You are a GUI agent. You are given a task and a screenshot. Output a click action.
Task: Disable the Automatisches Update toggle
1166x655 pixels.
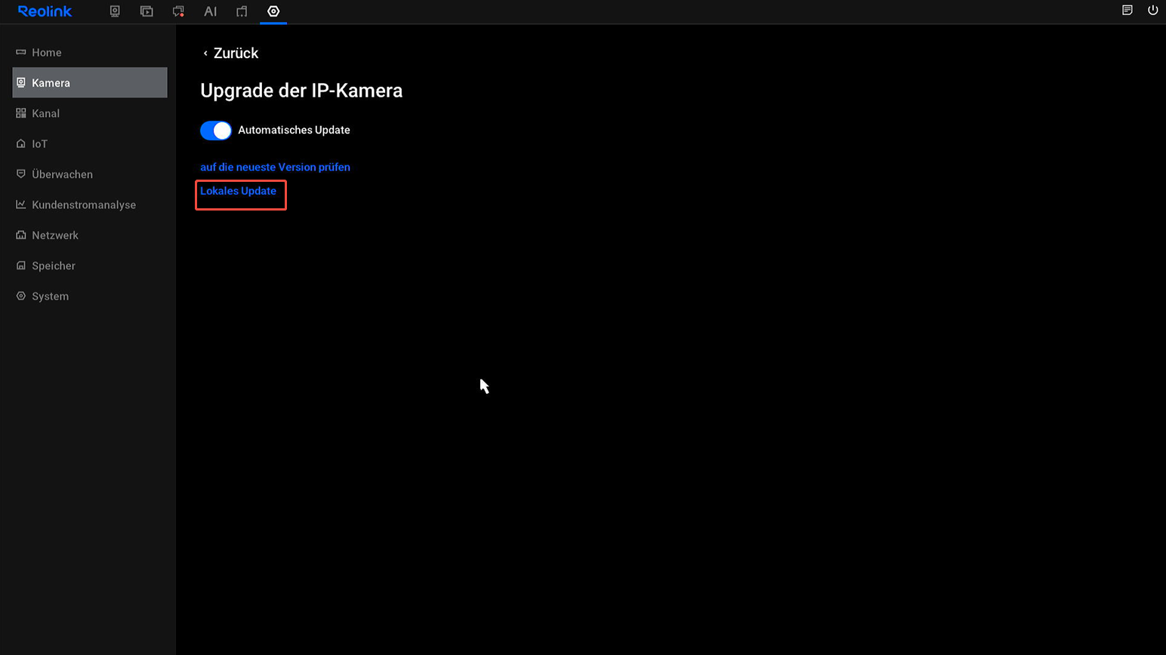tap(216, 131)
